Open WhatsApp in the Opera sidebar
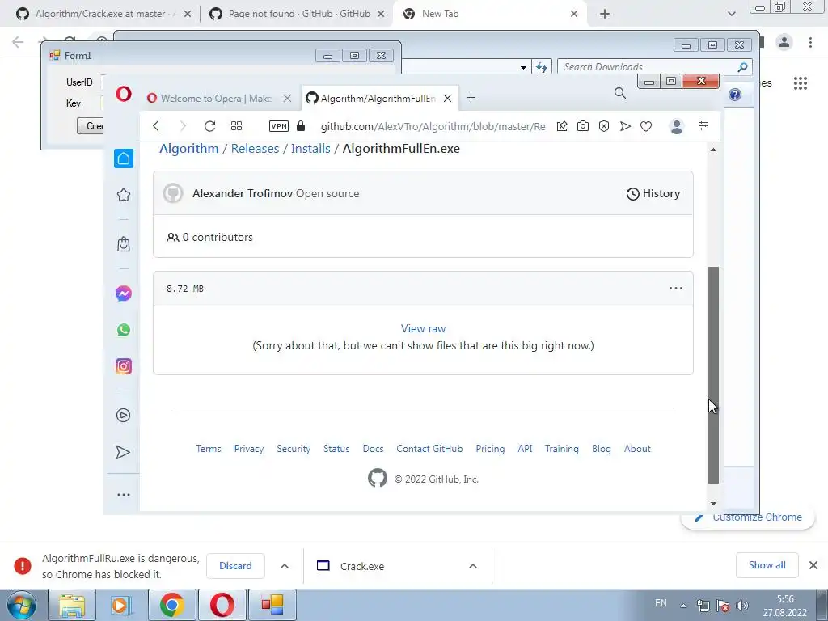 click(x=124, y=330)
